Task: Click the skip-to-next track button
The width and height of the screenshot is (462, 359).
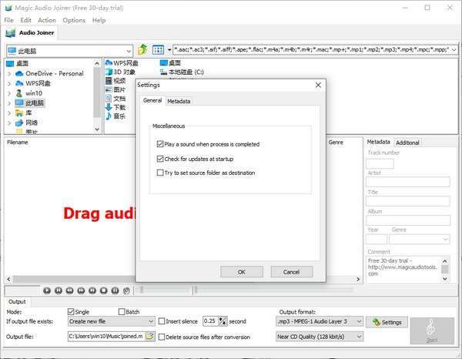Action: coord(92,290)
